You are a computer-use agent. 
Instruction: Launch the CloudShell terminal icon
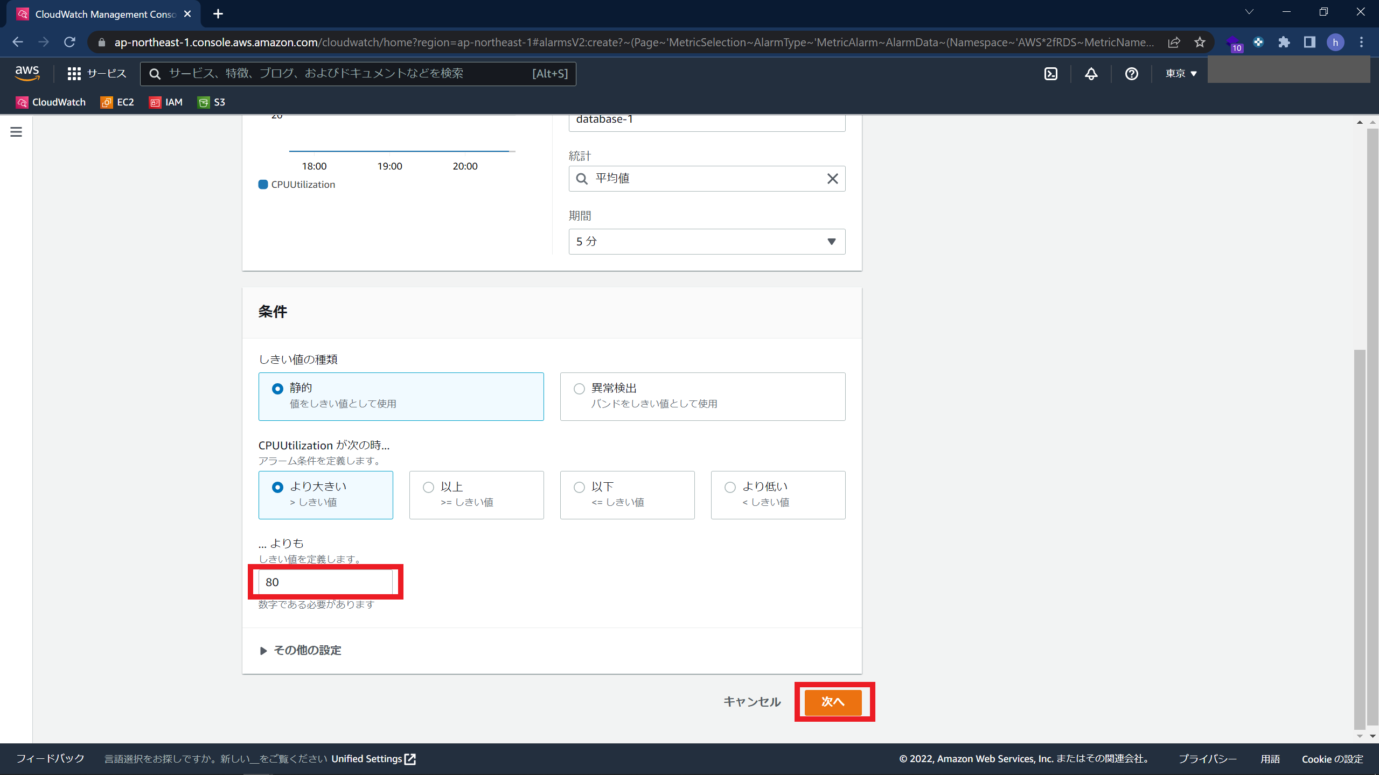1051,74
